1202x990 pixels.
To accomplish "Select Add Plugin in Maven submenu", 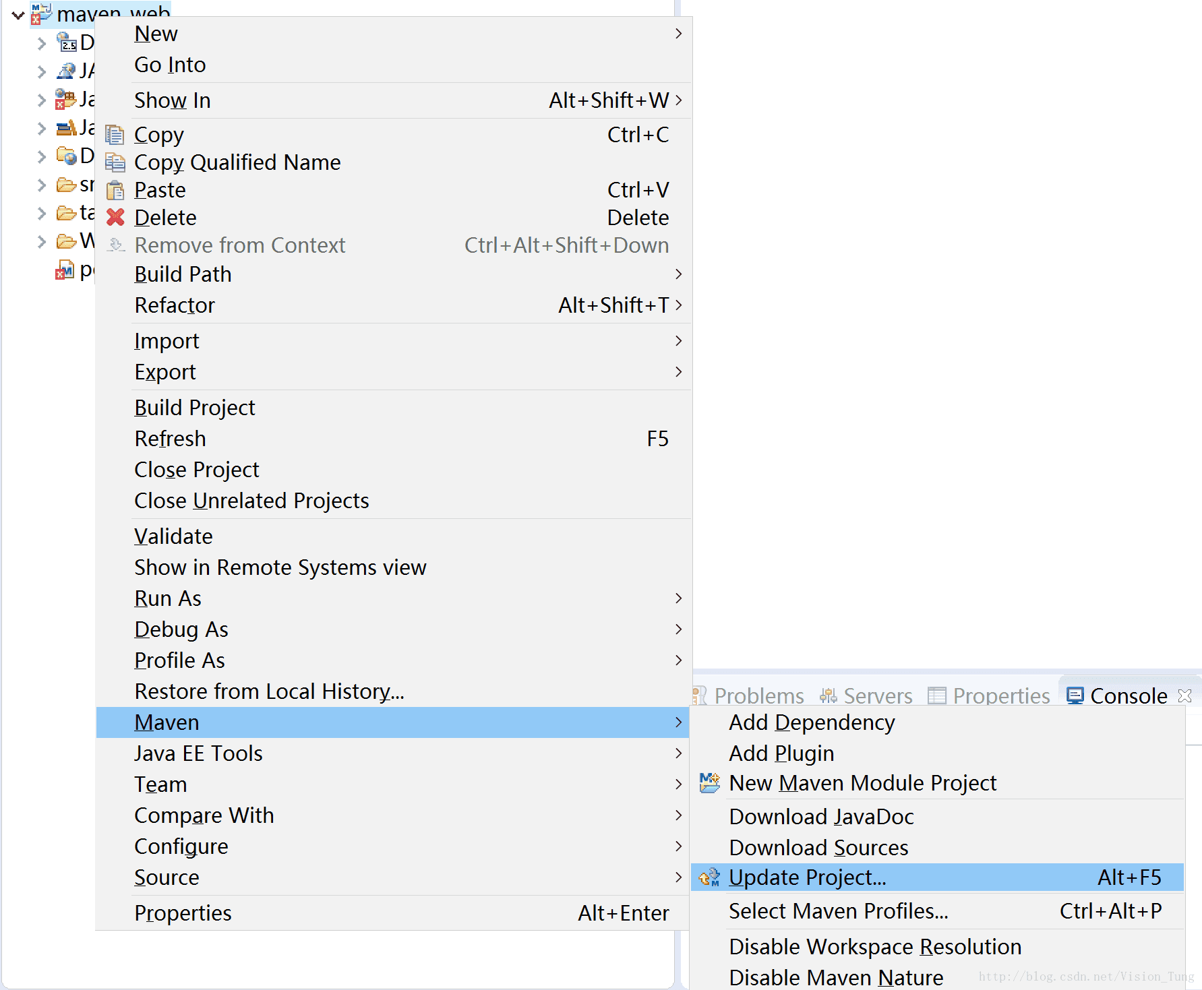I will click(938, 753).
